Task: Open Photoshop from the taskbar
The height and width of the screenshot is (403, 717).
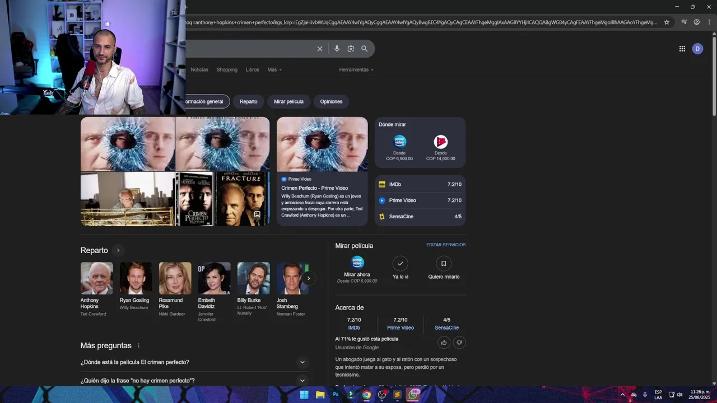Action: (x=336, y=395)
